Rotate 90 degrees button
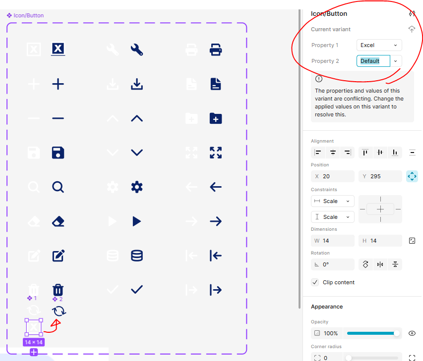This screenshot has height=361, width=423. coord(365,264)
